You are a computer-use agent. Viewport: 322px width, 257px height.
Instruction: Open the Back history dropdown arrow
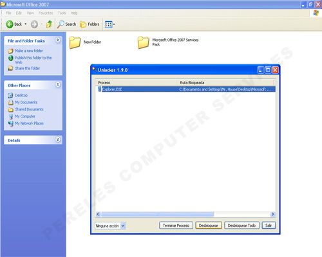(x=26, y=24)
